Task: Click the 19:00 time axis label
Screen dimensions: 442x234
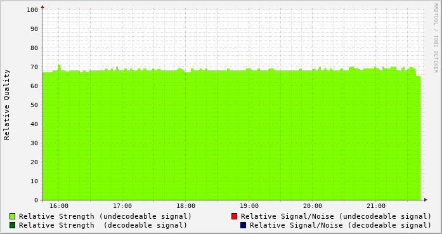Action: (x=249, y=206)
